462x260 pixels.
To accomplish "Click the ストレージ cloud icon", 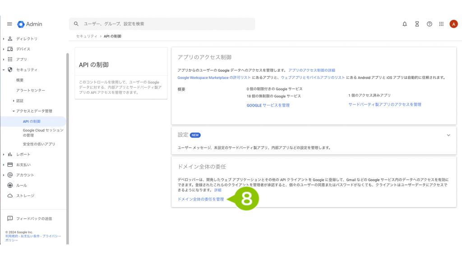I will pos(10,195).
